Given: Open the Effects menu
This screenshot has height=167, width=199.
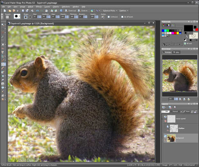Looking at the screenshot, I should [x=39, y=6].
